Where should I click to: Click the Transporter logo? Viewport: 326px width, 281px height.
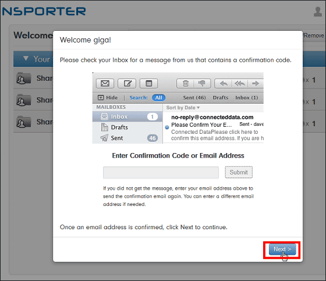point(44,12)
